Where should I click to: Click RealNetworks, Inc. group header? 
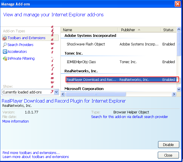click(x=81, y=71)
